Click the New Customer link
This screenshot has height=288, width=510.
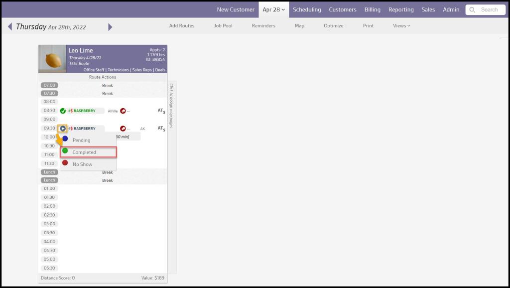click(x=236, y=9)
